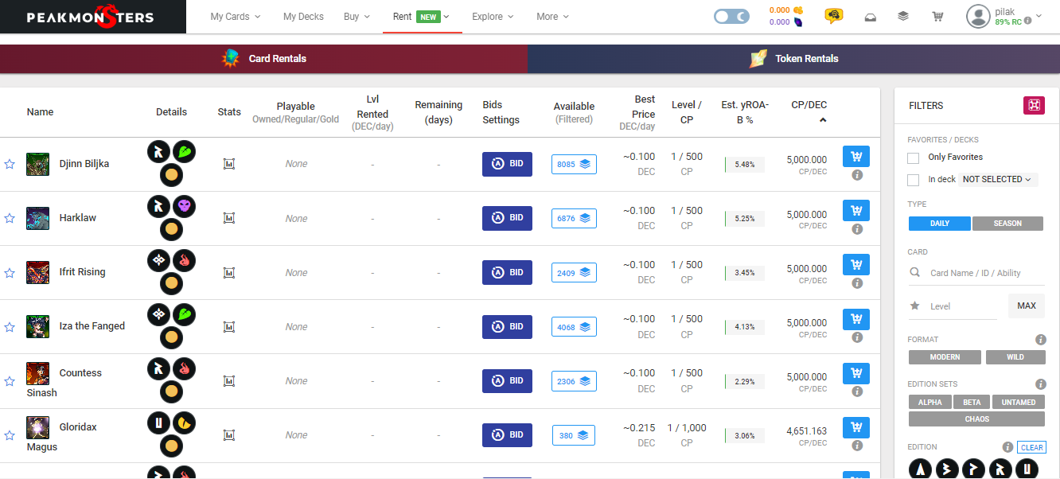
Task: Check the In deck box
Action: 914,180
